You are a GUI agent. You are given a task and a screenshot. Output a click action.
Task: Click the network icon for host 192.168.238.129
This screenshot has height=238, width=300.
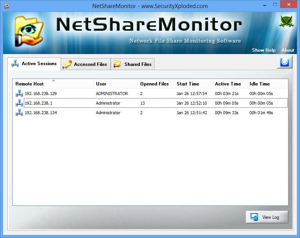19,94
